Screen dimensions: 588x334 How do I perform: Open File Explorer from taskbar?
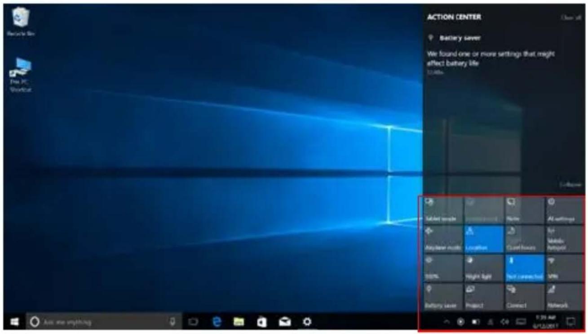coord(239,322)
